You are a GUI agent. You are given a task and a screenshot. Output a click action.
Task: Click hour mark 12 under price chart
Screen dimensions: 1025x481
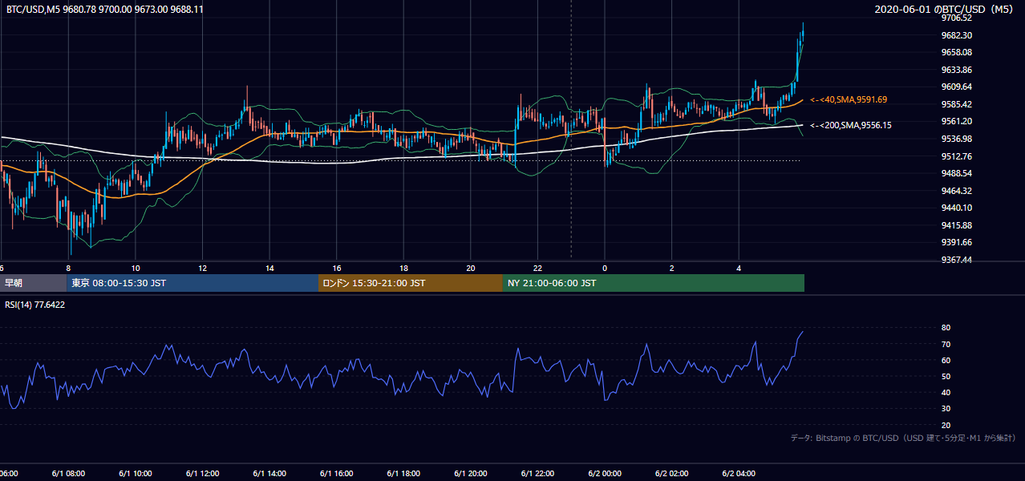pyautogui.click(x=202, y=268)
